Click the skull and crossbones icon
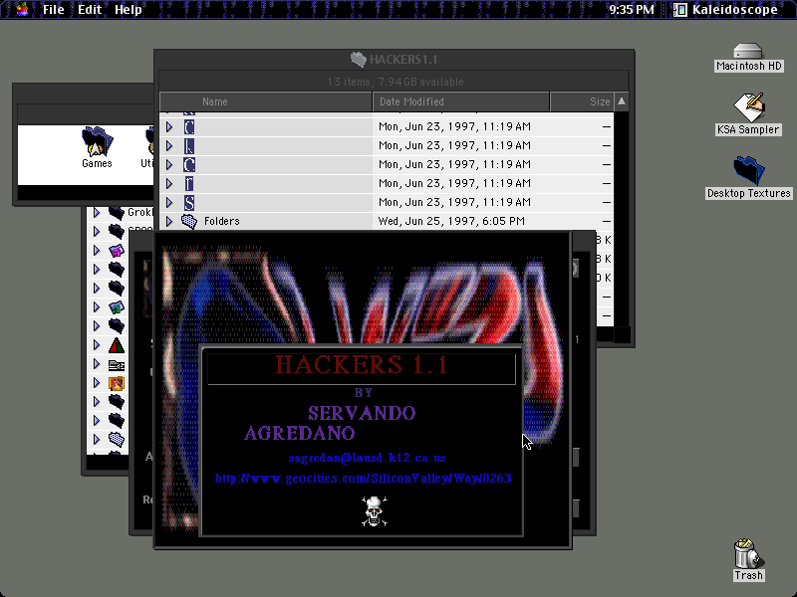797x597 pixels. point(375,510)
